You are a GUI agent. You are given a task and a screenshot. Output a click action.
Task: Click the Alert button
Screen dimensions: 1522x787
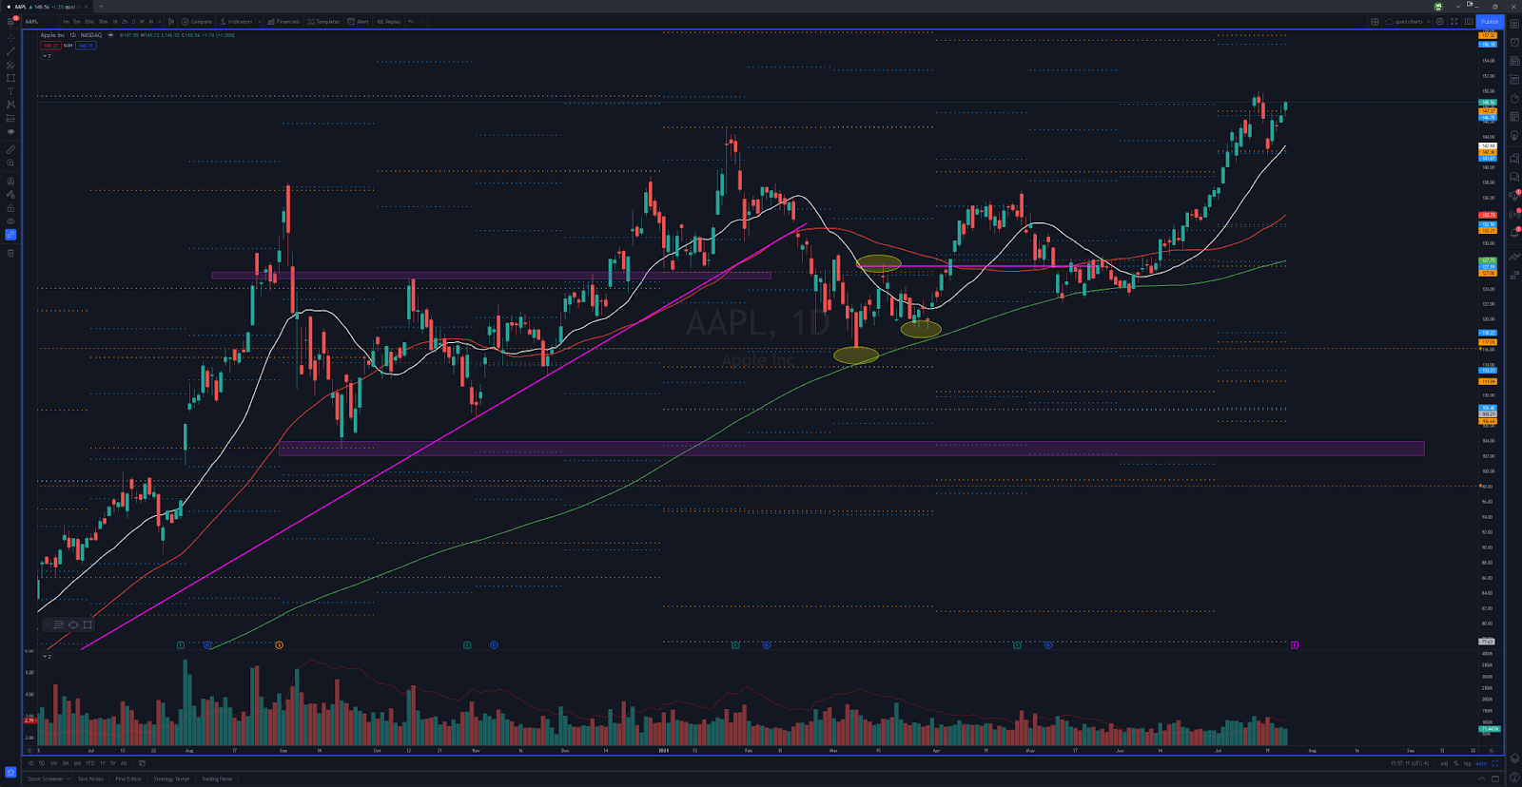[359, 21]
